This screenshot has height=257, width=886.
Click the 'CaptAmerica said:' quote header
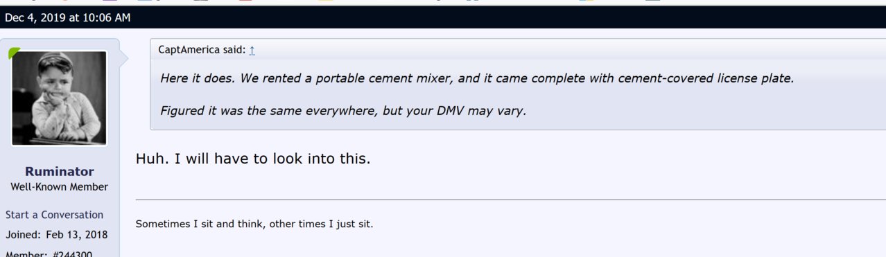point(207,50)
